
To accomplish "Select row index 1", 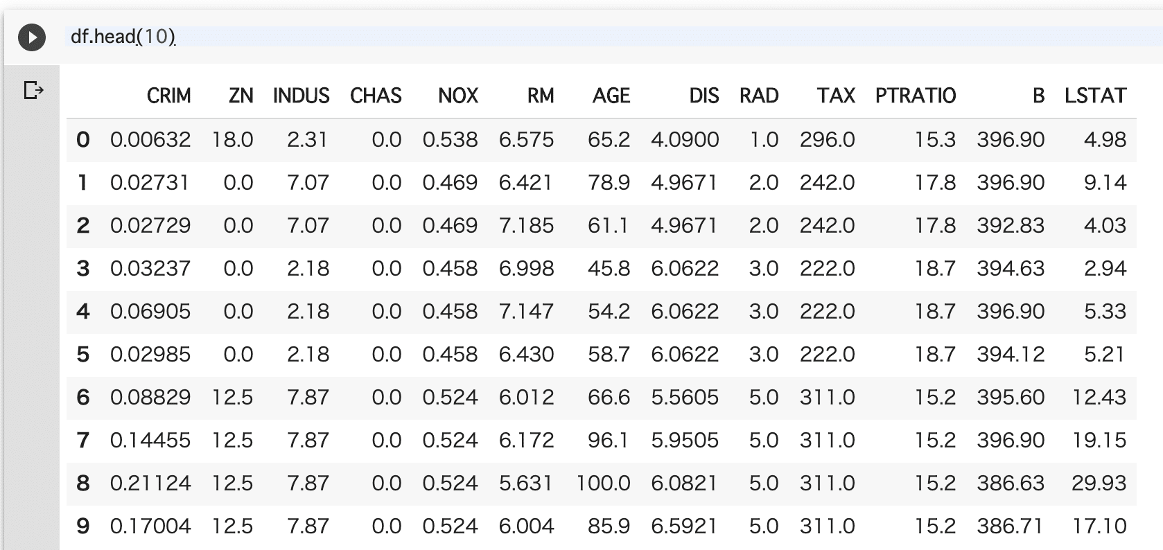I will 82,183.
